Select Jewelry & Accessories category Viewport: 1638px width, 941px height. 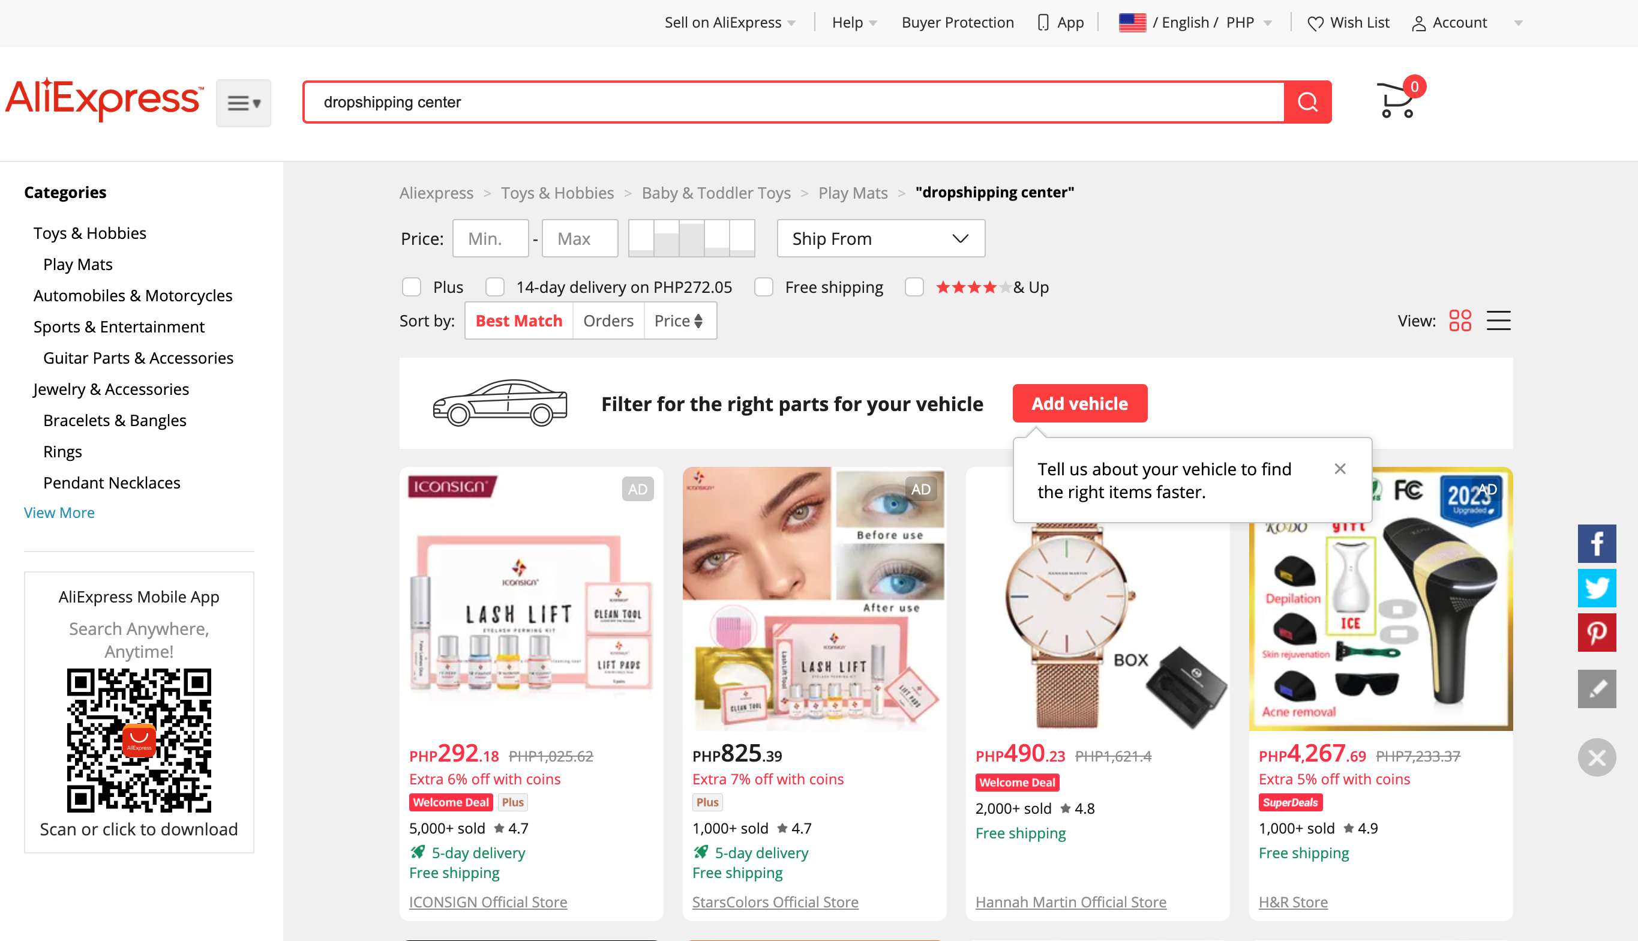point(111,389)
